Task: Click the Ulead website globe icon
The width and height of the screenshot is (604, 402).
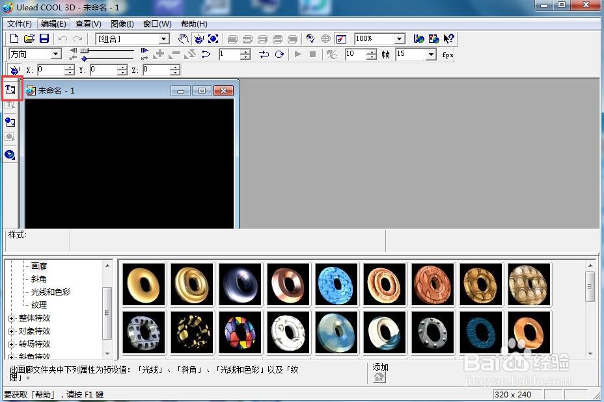Action: point(419,38)
